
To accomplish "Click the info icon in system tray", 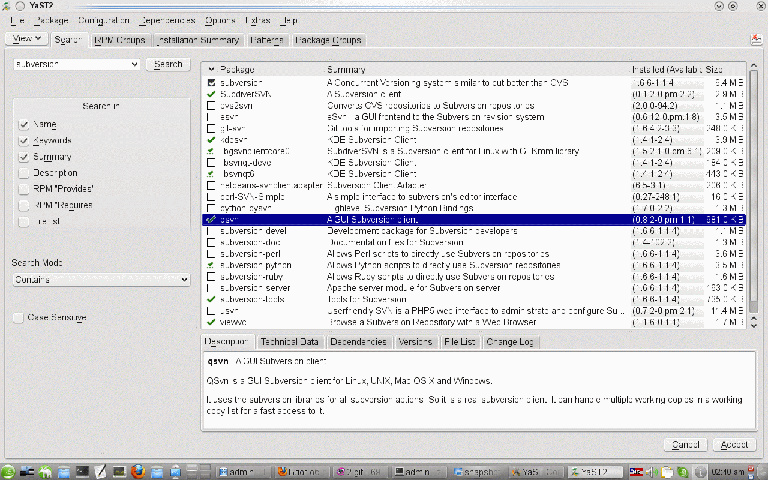I will coord(700,472).
